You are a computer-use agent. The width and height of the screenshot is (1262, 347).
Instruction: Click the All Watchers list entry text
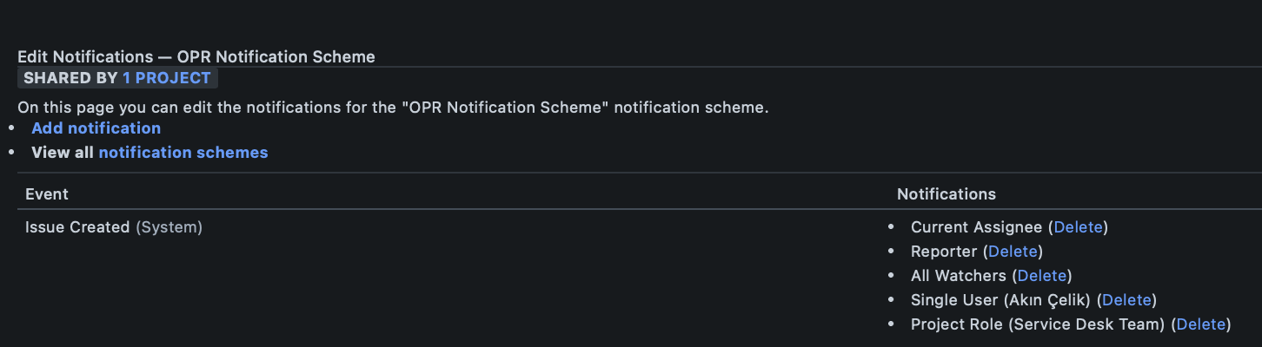point(959,276)
